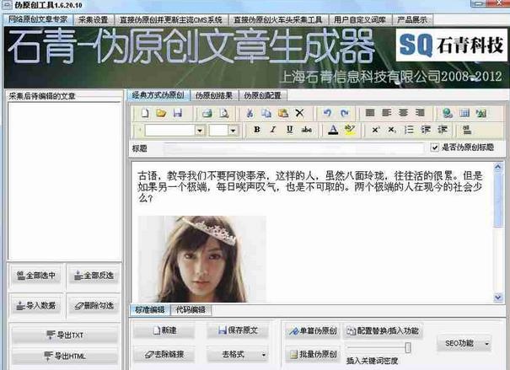
Task: Click the 批量伪原创 button
Action: (x=313, y=354)
